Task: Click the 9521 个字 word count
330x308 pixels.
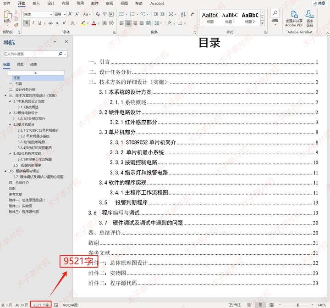Action: point(41,305)
